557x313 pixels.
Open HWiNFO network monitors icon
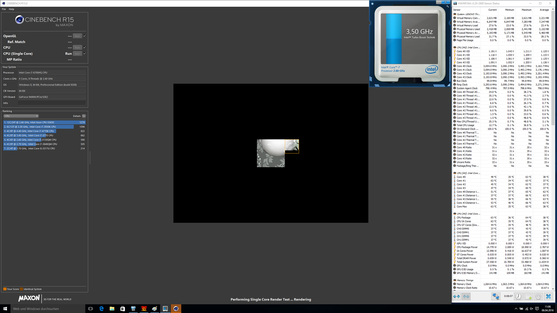coord(496,296)
